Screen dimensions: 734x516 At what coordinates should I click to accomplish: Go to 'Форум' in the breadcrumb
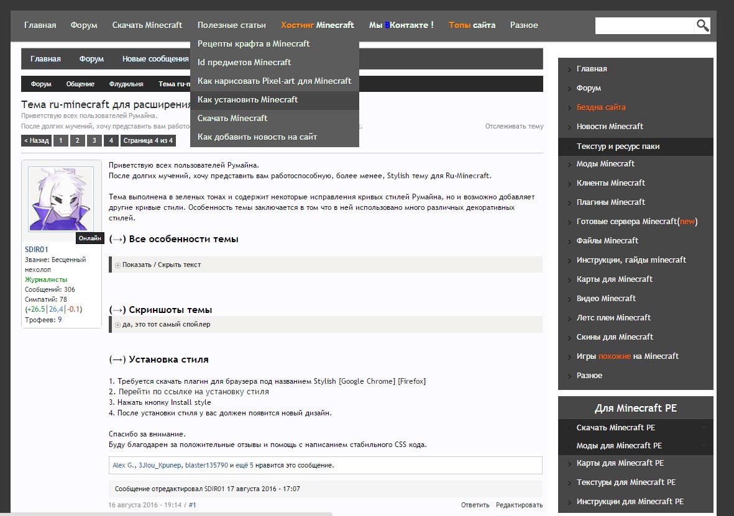[41, 84]
